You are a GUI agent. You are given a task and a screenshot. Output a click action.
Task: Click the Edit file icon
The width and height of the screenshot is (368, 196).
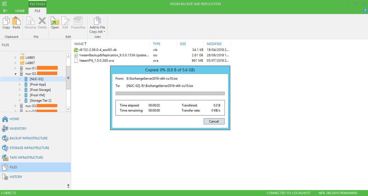coord(65,23)
